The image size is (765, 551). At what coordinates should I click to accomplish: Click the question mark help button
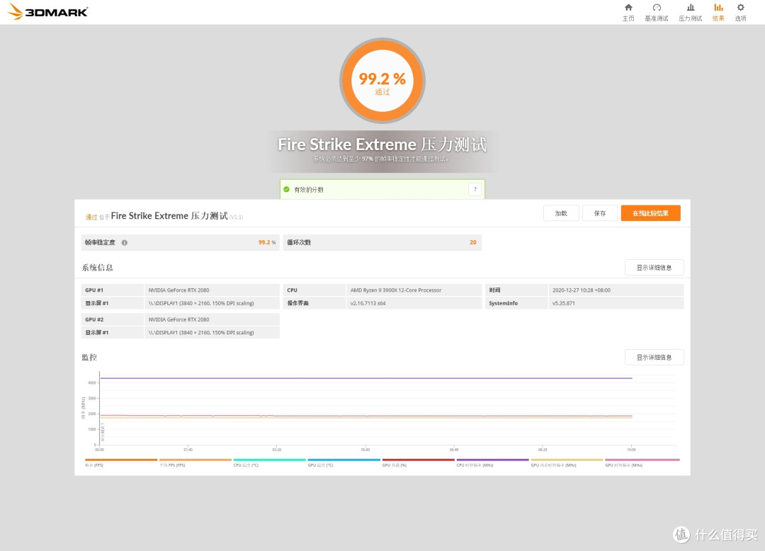[x=475, y=189]
